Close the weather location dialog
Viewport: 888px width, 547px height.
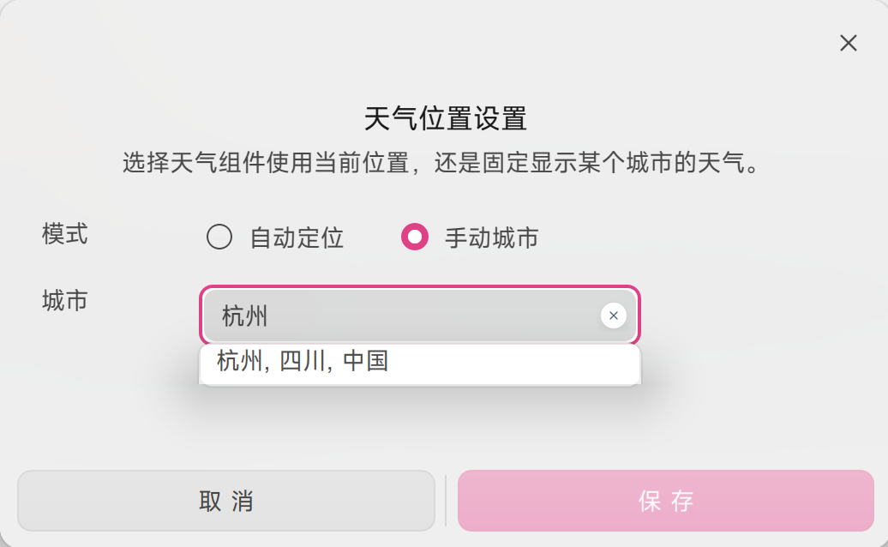pyautogui.click(x=848, y=43)
